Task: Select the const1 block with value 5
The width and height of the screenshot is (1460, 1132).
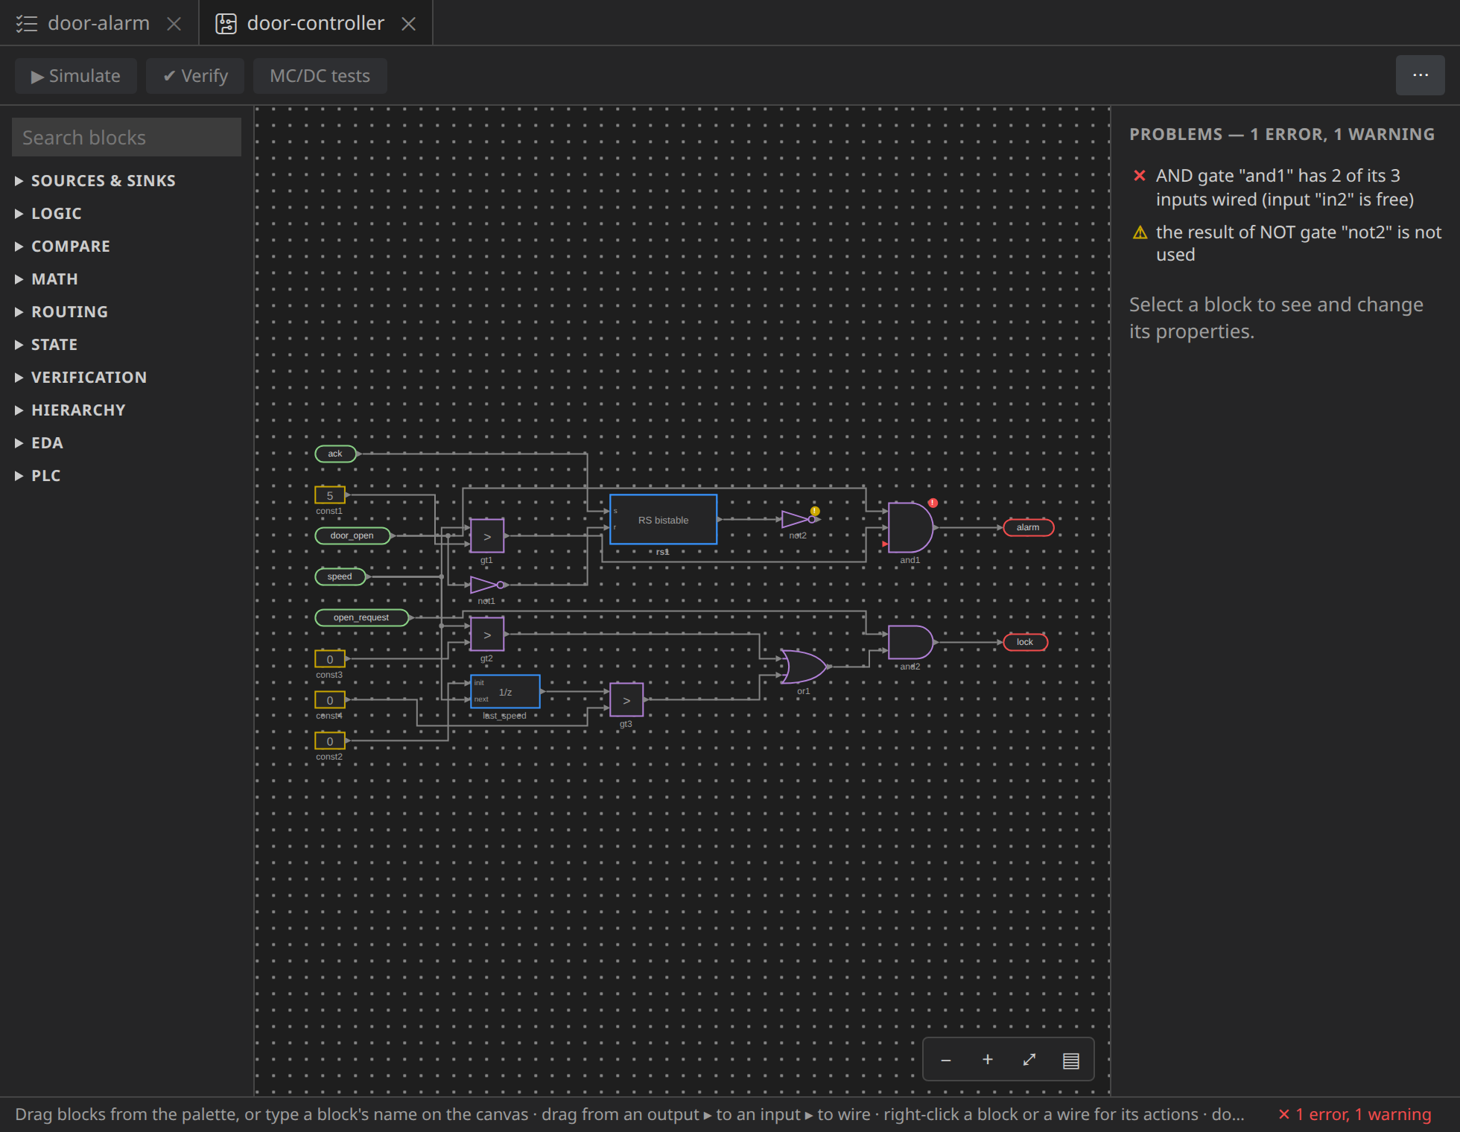Action: (330, 495)
